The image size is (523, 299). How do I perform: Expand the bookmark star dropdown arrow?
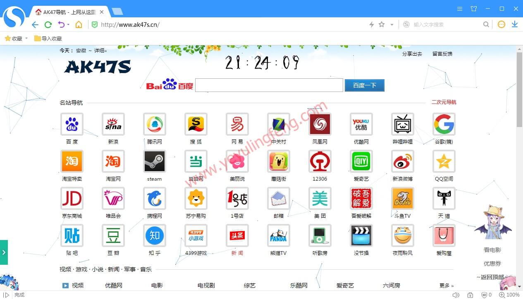click(x=392, y=25)
